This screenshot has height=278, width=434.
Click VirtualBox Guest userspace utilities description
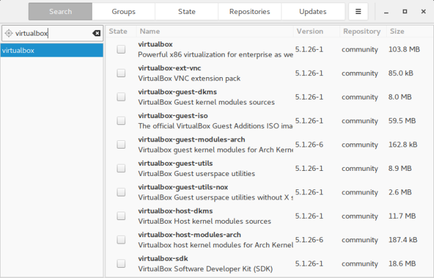click(x=197, y=173)
